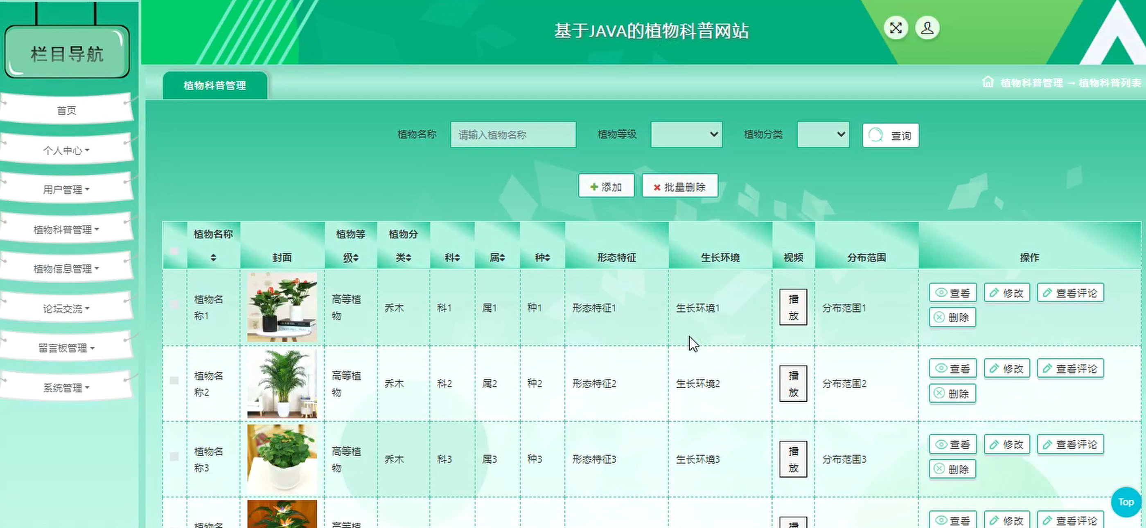View details of 植物名称2 row
Viewport: 1146px width, 528px height.
(952, 369)
